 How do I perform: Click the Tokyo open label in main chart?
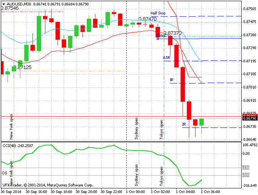click(x=161, y=126)
